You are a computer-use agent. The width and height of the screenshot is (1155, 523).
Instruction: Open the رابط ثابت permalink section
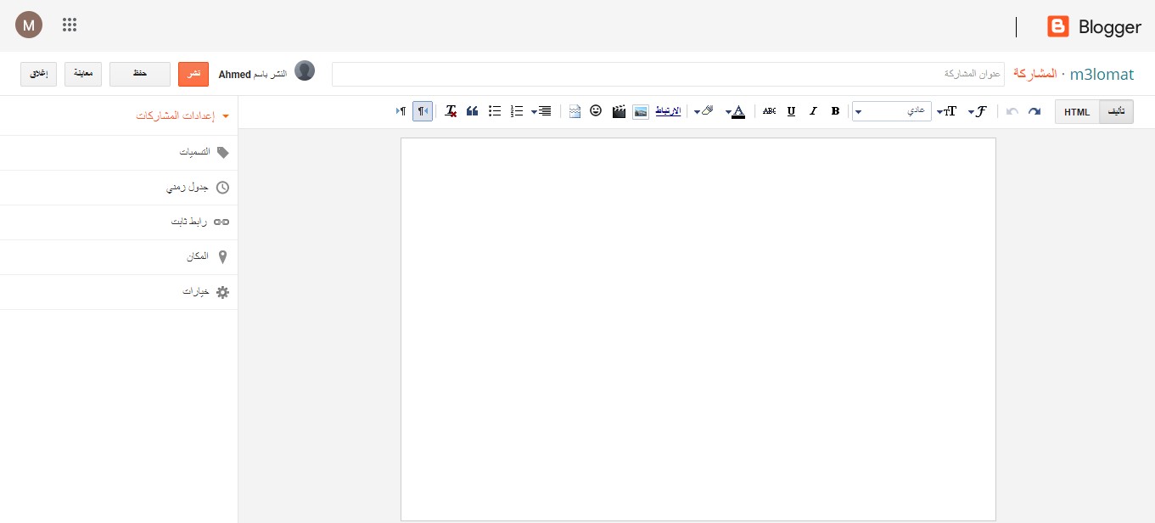(119, 222)
